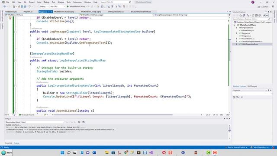Screen dimensions: 277x156
Task: Switch to the GlobalUsing.cs editor tab
Action: [11, 12]
